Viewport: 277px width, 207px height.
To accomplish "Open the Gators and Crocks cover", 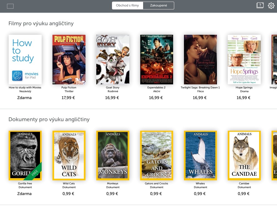I will [157, 156].
